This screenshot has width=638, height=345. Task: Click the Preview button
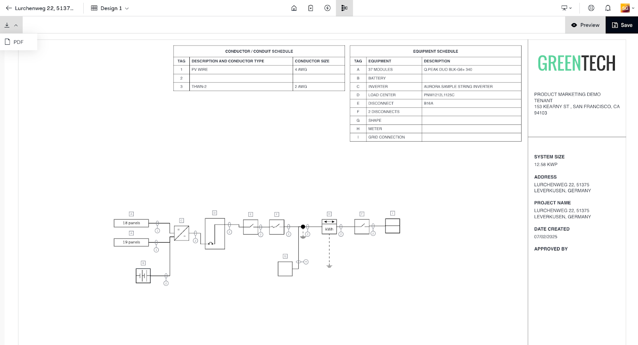(585, 25)
